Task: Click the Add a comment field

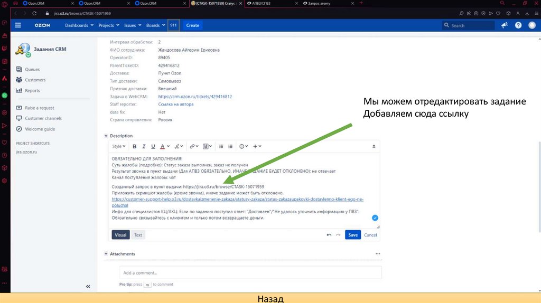Action: 250,273
